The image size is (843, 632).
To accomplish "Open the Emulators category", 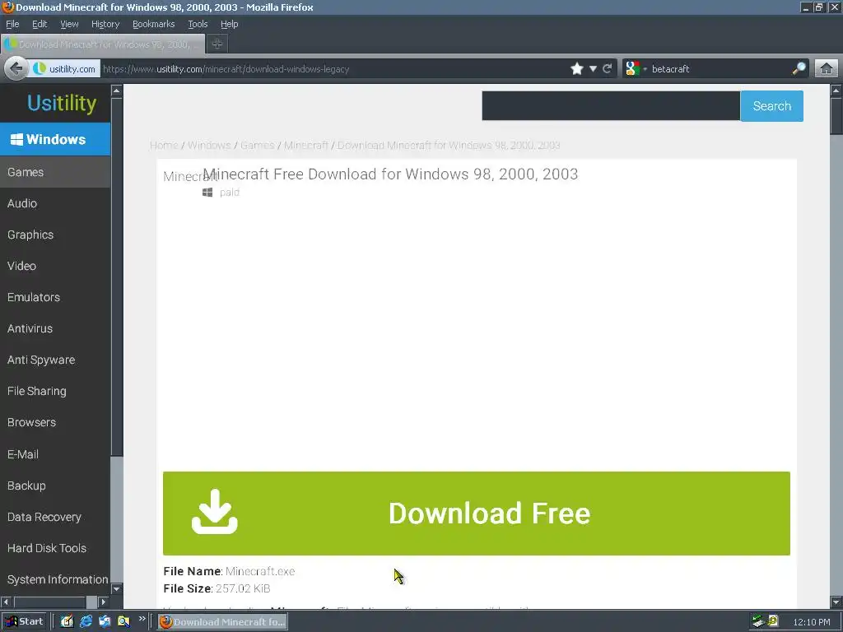I will point(55,297).
